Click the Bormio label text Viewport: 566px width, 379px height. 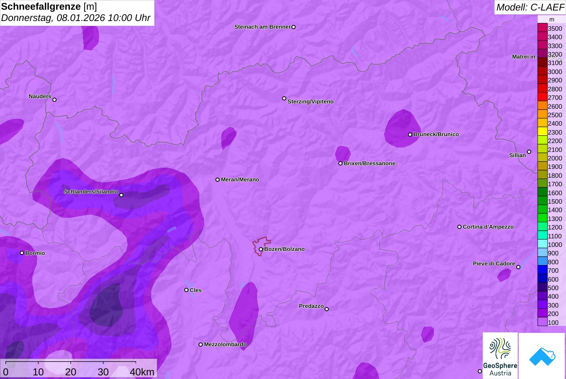tap(35, 253)
